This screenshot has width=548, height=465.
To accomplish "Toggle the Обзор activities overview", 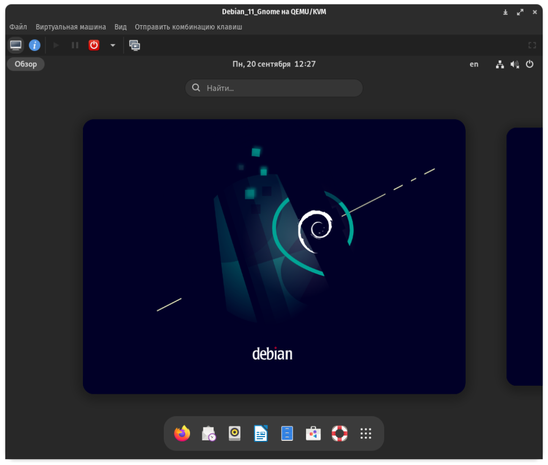I will coord(26,64).
